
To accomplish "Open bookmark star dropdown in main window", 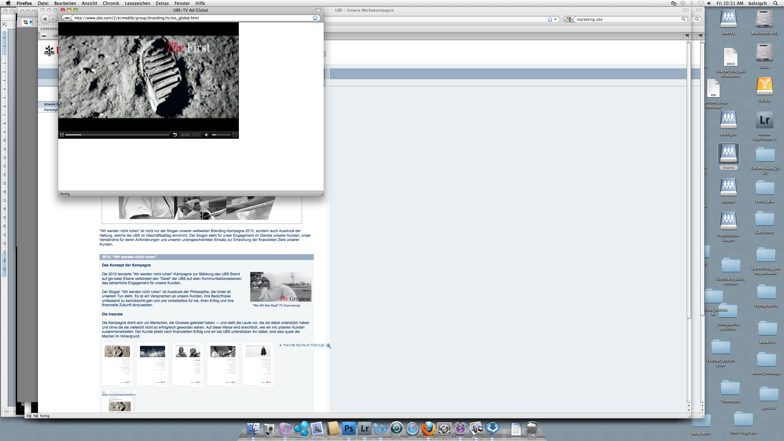I will tap(555, 19).
